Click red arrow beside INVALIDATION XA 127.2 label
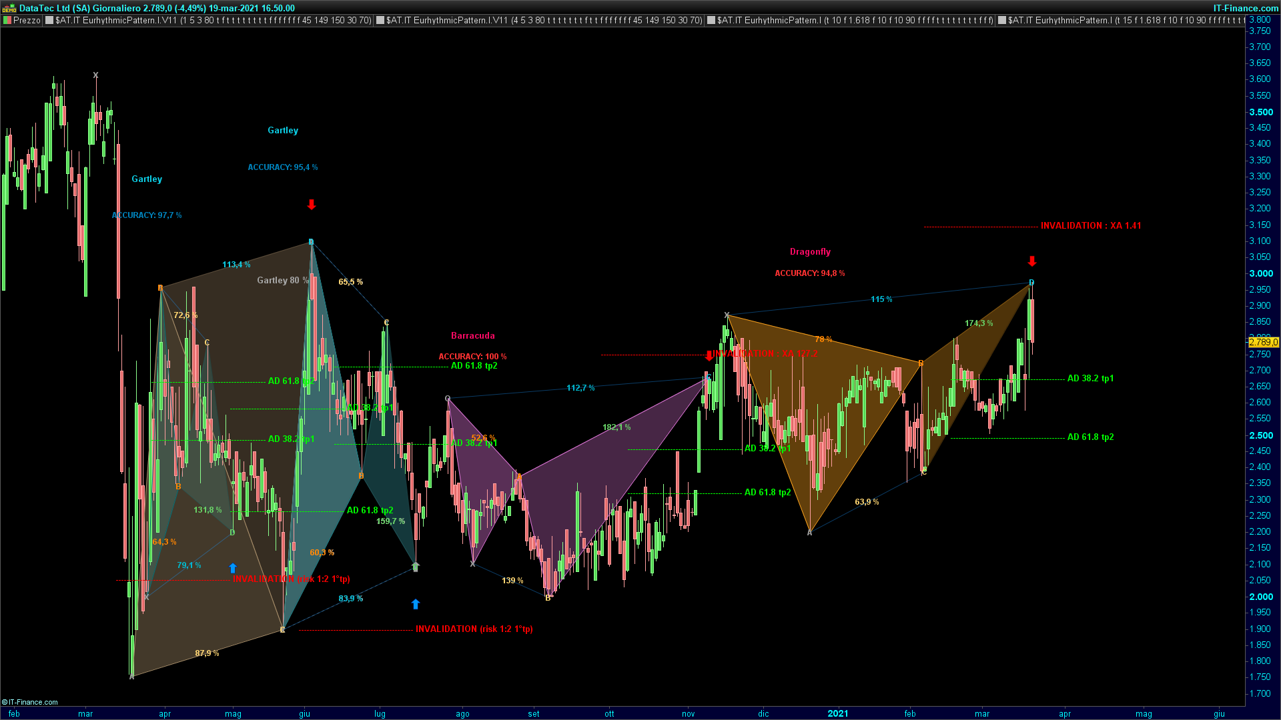1281x720 pixels. click(x=709, y=355)
